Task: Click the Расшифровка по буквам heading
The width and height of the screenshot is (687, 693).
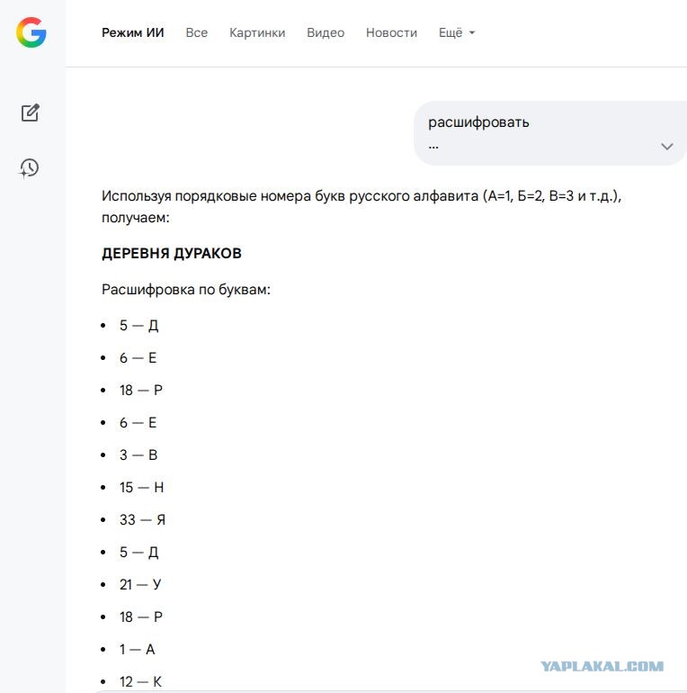Action: pyautogui.click(x=186, y=290)
